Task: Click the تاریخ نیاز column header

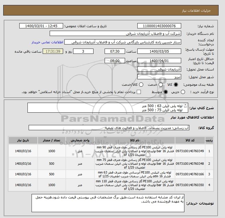Action: [x=23, y=140]
